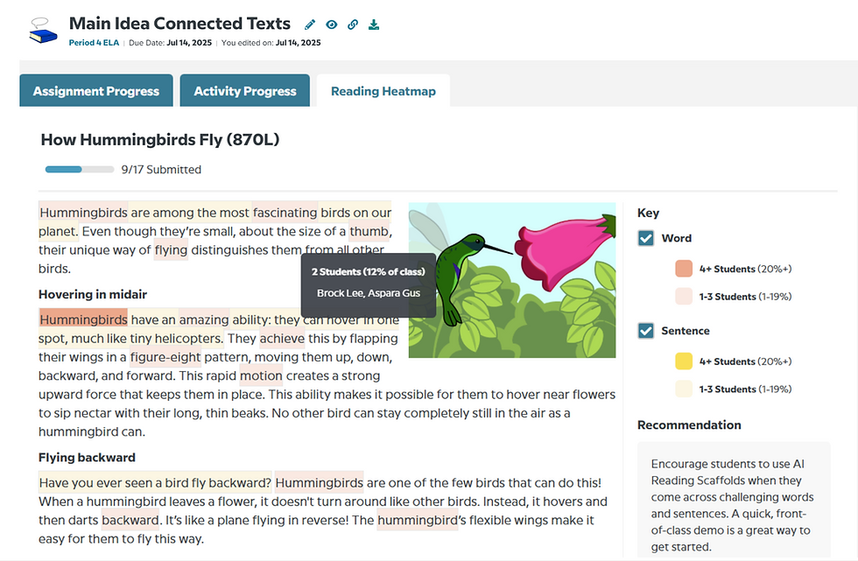Screen dimensions: 858x561
Task: Switch to the Activity Progress tab
Action: (244, 91)
